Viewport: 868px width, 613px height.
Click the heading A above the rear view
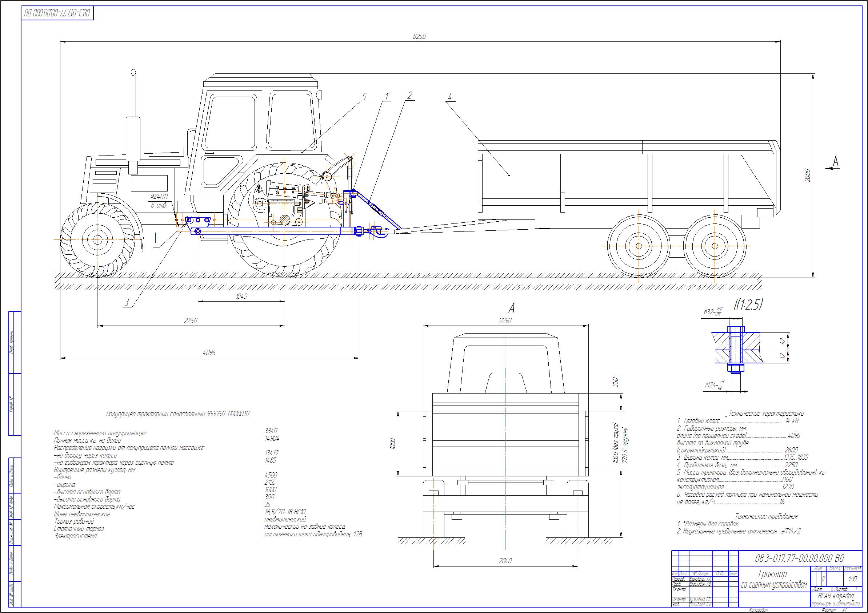pos(512,308)
